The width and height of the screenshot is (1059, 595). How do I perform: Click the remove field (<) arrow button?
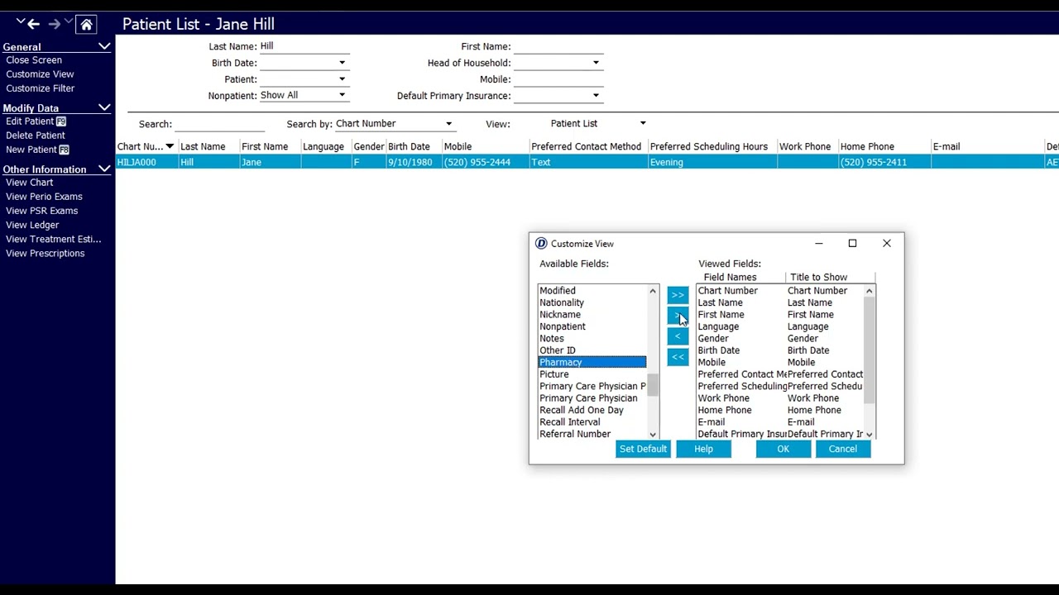click(x=678, y=336)
